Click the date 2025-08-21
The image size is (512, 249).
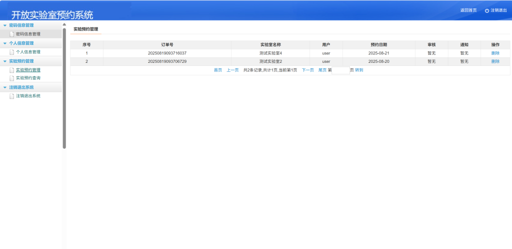379,53
